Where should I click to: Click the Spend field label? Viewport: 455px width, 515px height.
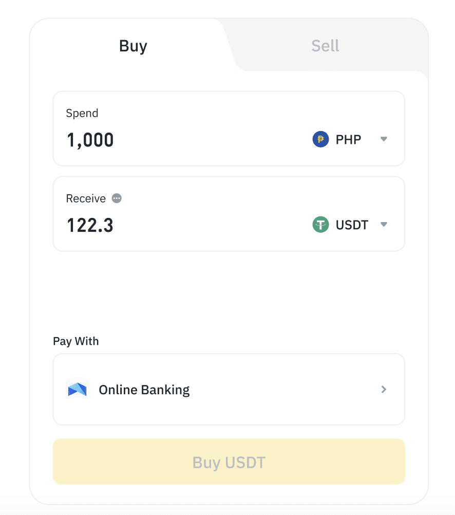tap(82, 113)
